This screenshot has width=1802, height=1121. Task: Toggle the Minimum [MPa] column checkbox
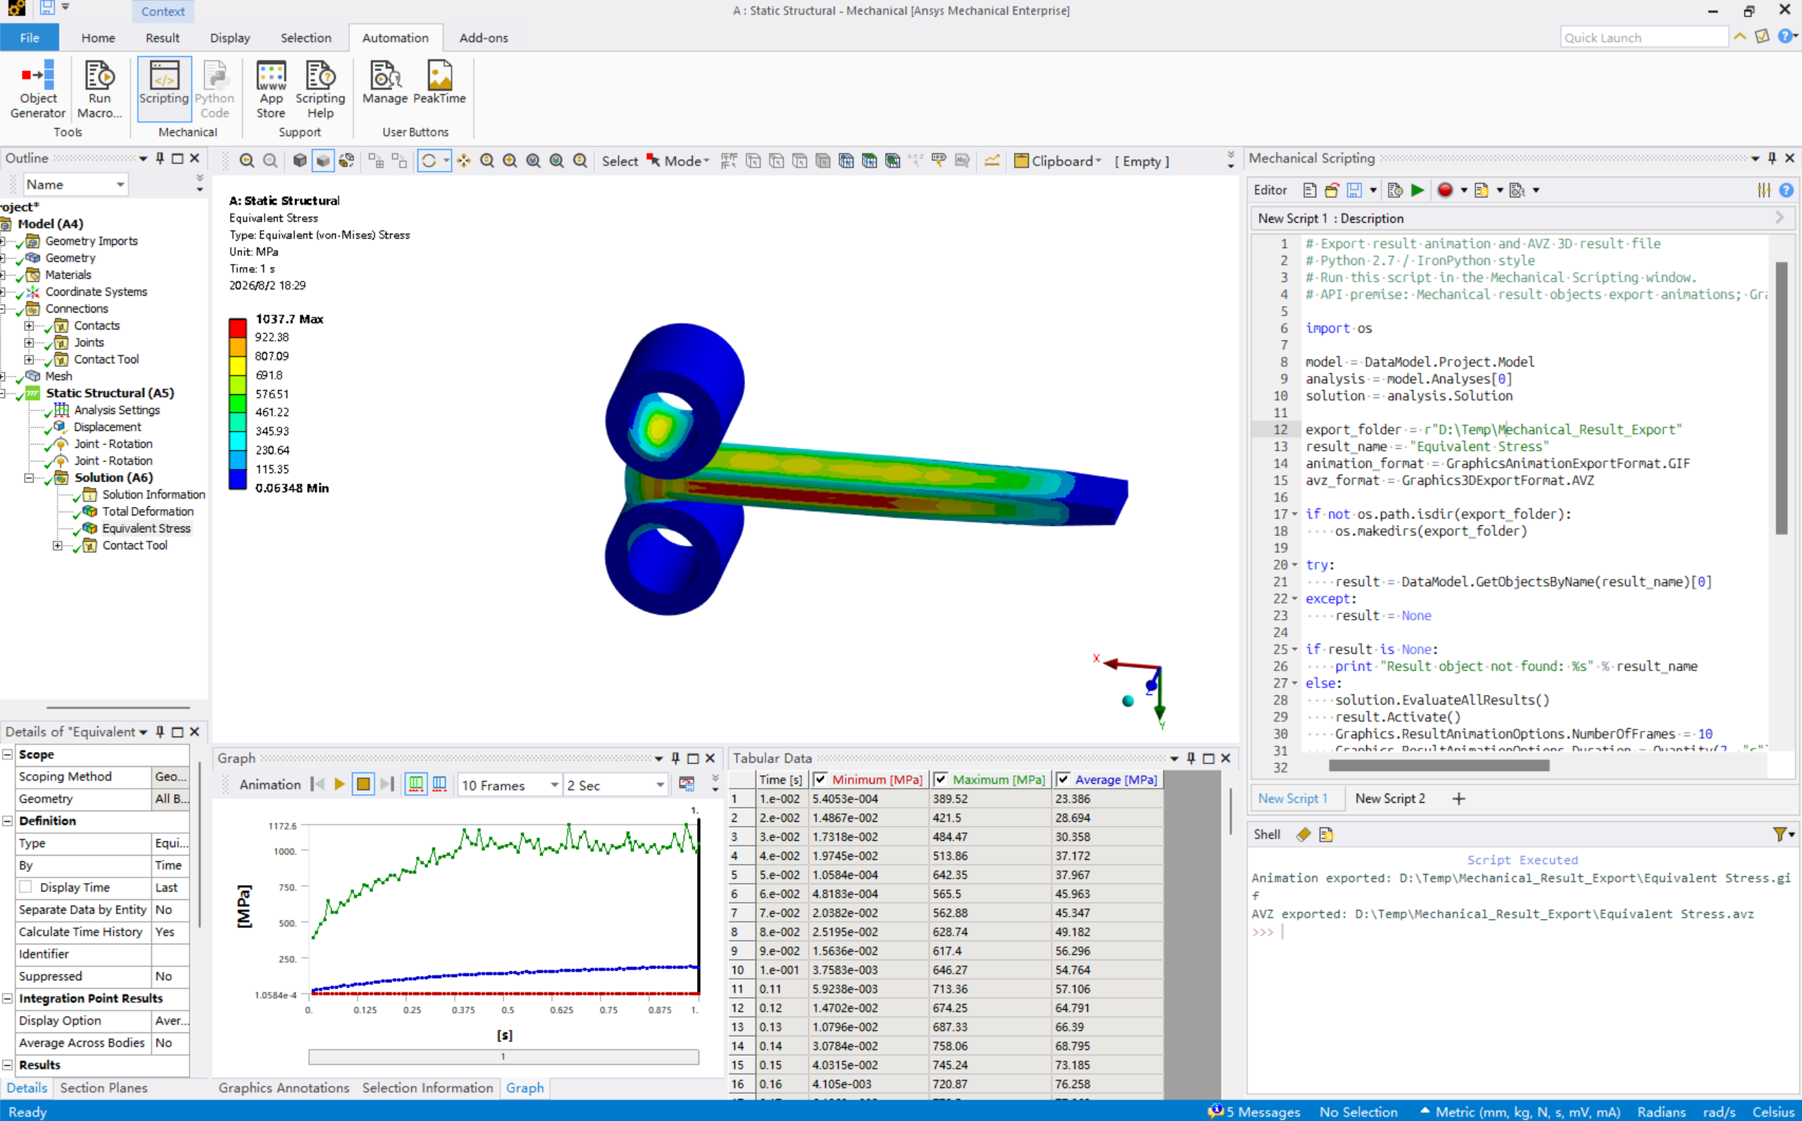[x=820, y=779]
